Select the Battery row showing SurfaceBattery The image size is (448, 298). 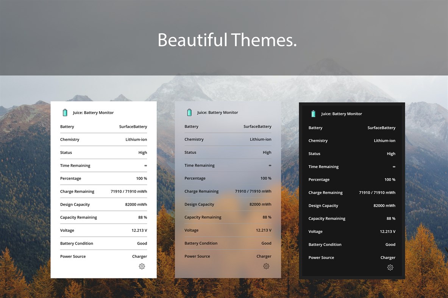pyautogui.click(x=103, y=126)
